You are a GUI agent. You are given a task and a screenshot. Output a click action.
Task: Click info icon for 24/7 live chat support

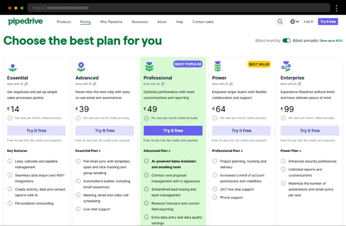tap(215, 189)
